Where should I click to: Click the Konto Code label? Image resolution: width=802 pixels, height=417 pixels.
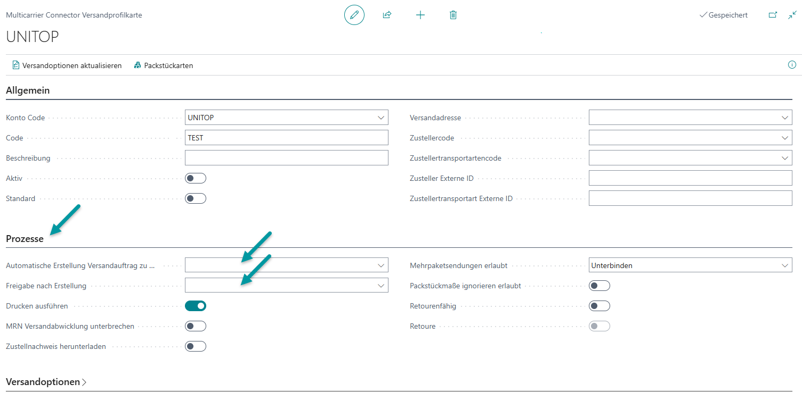click(x=26, y=118)
